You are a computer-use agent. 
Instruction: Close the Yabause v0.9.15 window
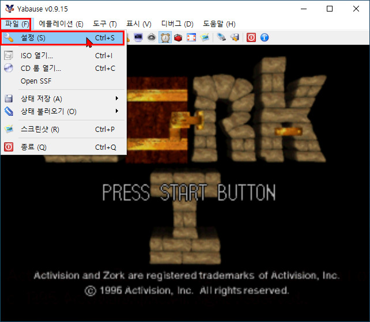tap(356, 9)
